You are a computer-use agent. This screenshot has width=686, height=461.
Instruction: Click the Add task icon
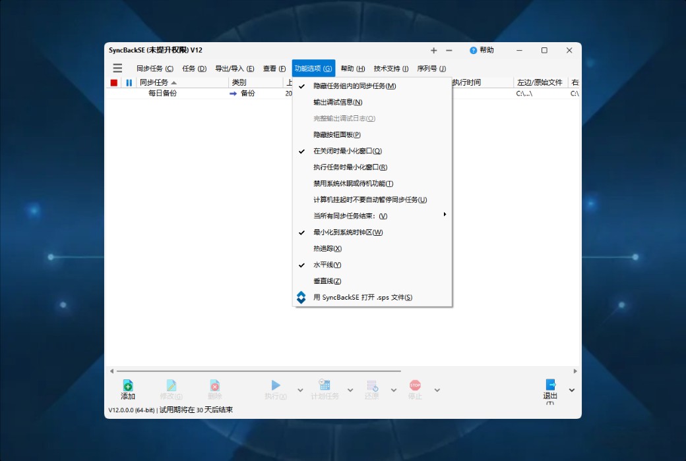tap(127, 387)
